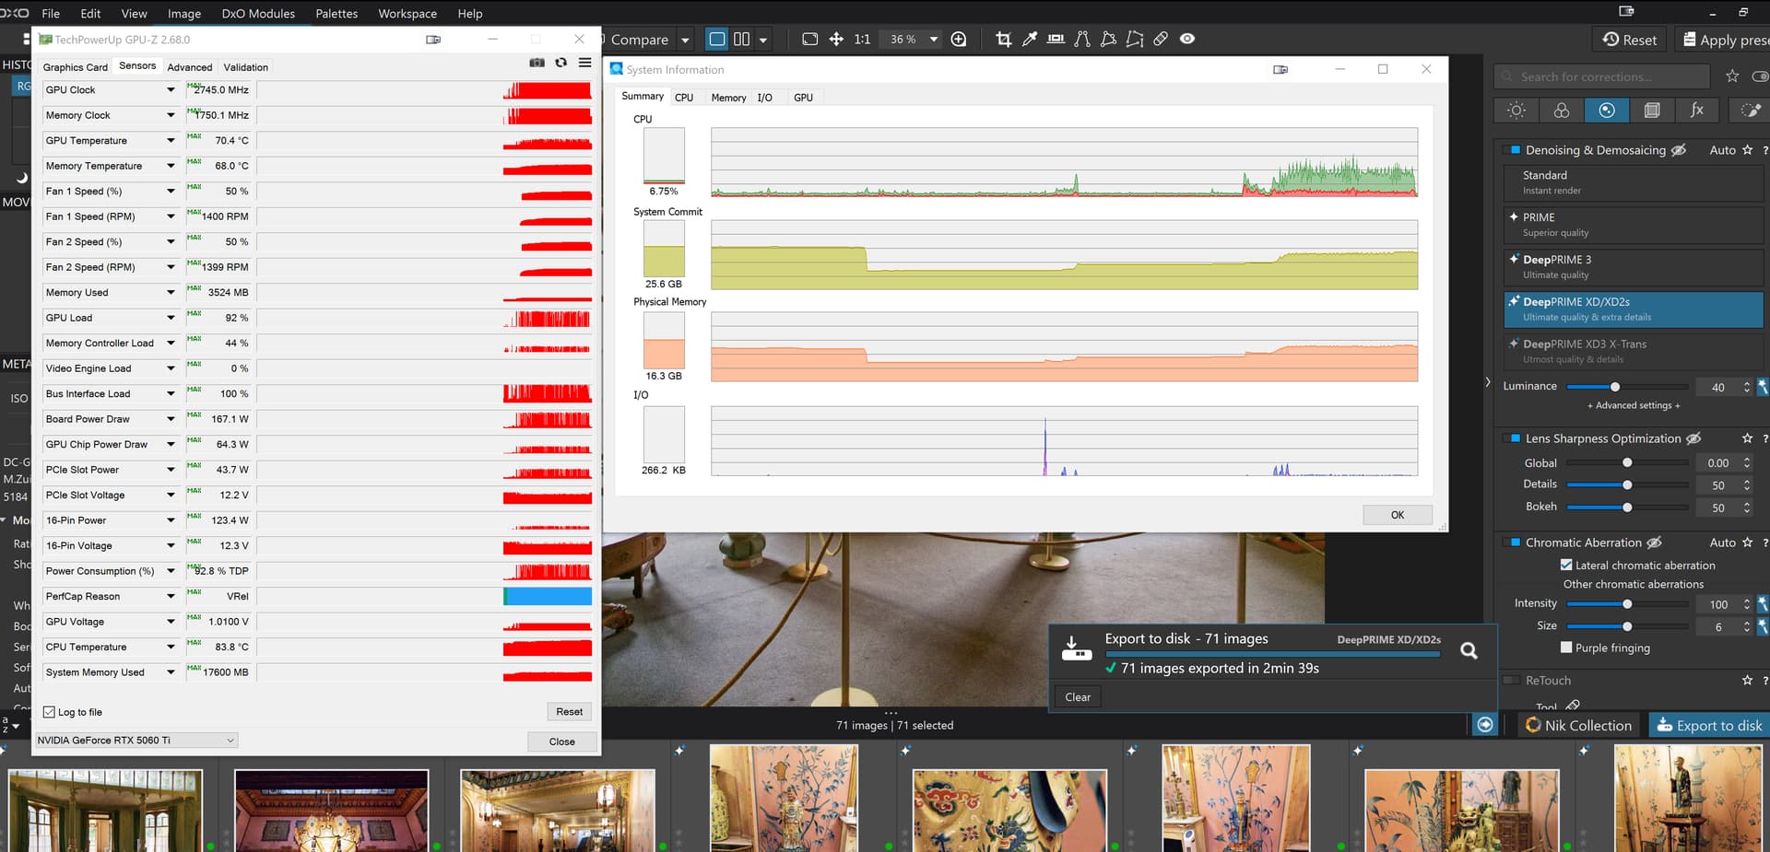Pick the white balance eyedropper tool

click(x=1030, y=39)
